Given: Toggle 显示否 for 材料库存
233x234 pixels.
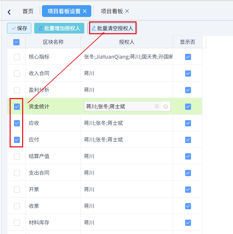Looking at the screenshot, I should coord(188,223).
